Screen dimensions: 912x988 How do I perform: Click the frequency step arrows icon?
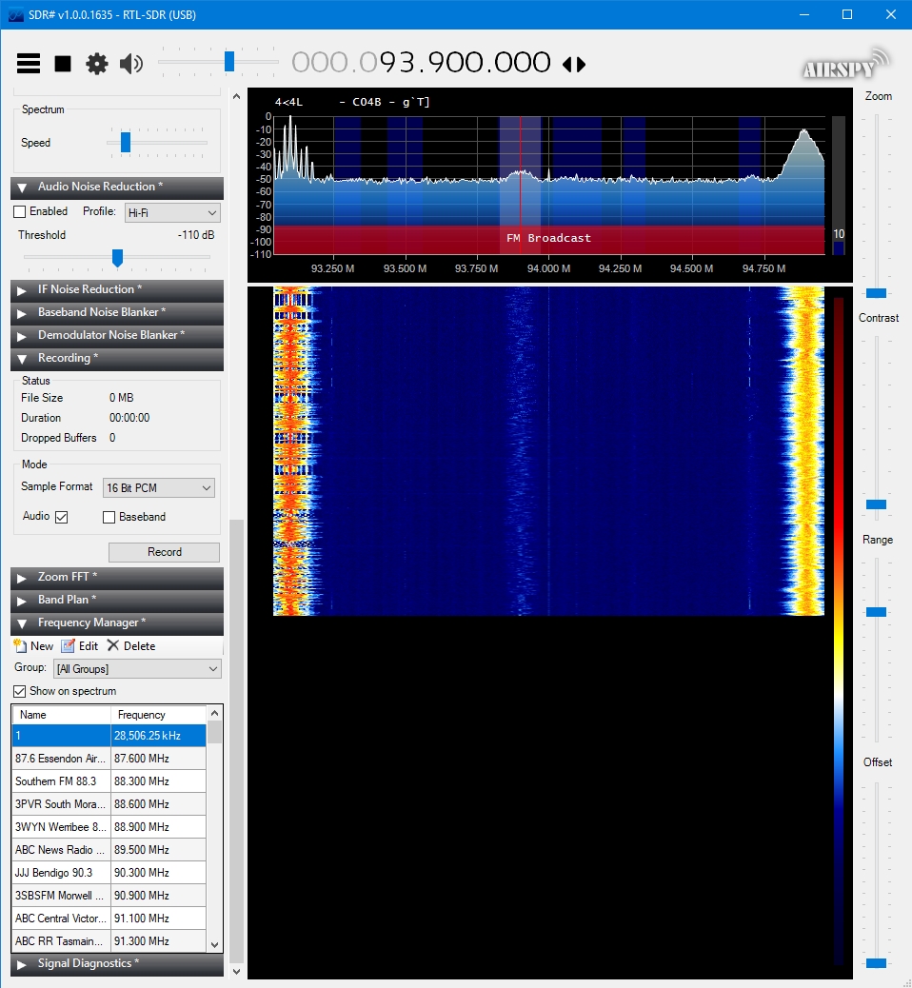[574, 64]
